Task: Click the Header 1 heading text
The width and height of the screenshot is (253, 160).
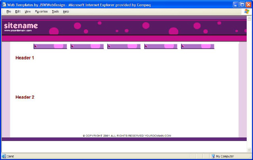Action: pos(25,58)
